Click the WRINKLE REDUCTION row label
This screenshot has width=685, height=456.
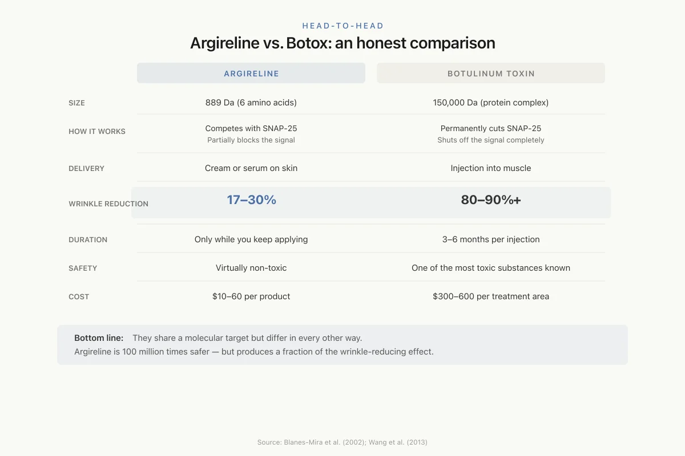pyautogui.click(x=108, y=204)
